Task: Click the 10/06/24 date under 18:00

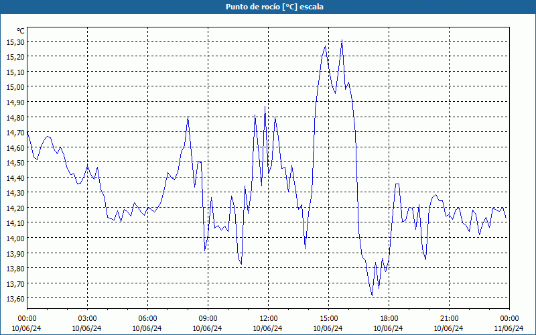Action: tap(389, 328)
